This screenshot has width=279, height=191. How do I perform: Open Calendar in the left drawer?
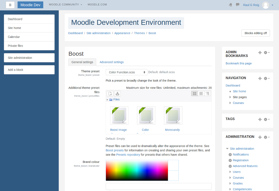pos(29,37)
